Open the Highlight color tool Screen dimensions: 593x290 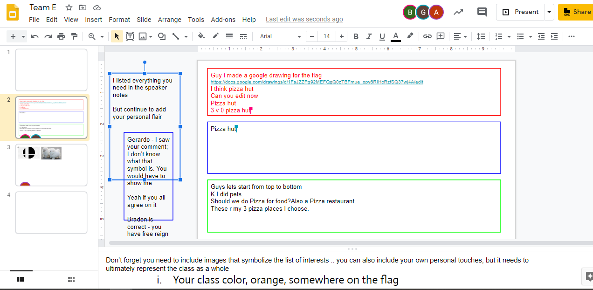[410, 36]
